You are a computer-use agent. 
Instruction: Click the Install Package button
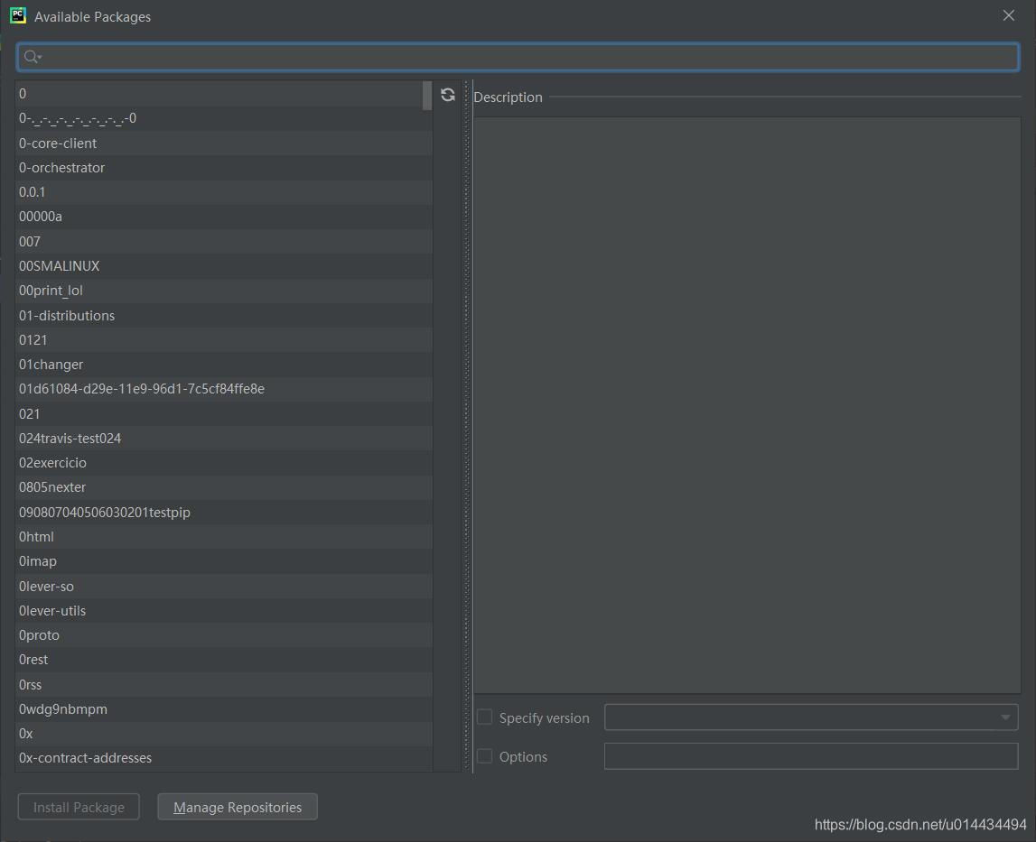79,807
